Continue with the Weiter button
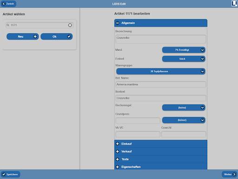The width and height of the screenshot is (238, 179). pyautogui.click(x=230, y=174)
